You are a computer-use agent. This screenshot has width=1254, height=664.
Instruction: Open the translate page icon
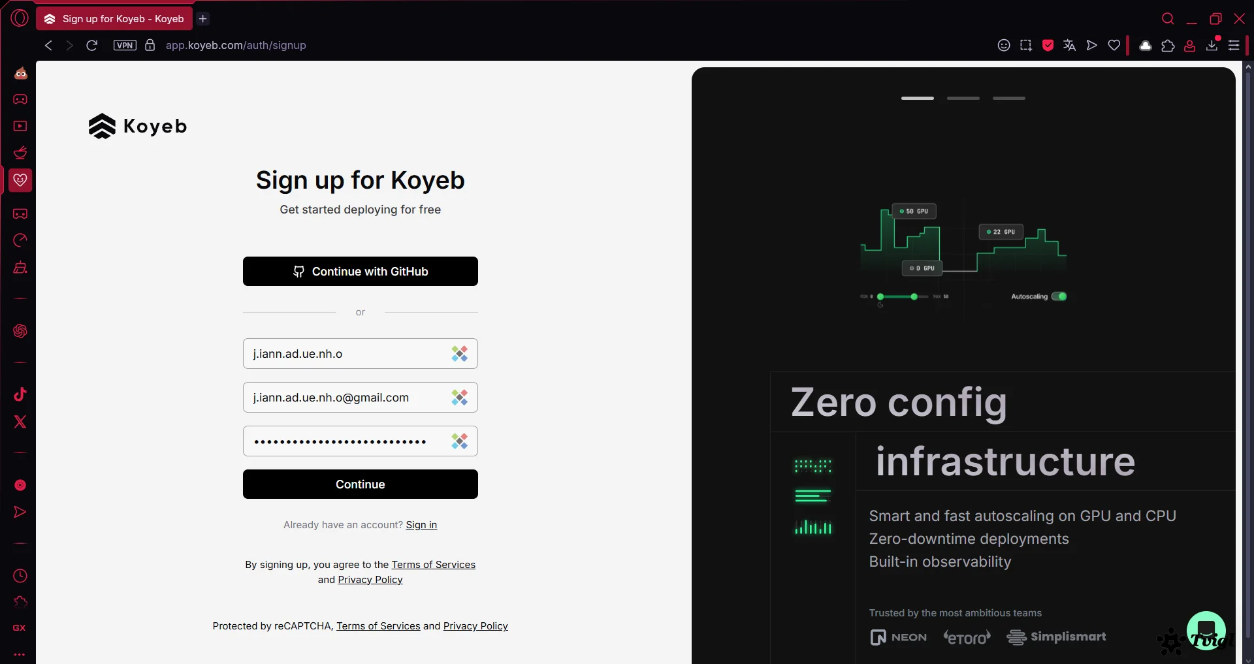pyautogui.click(x=1070, y=45)
